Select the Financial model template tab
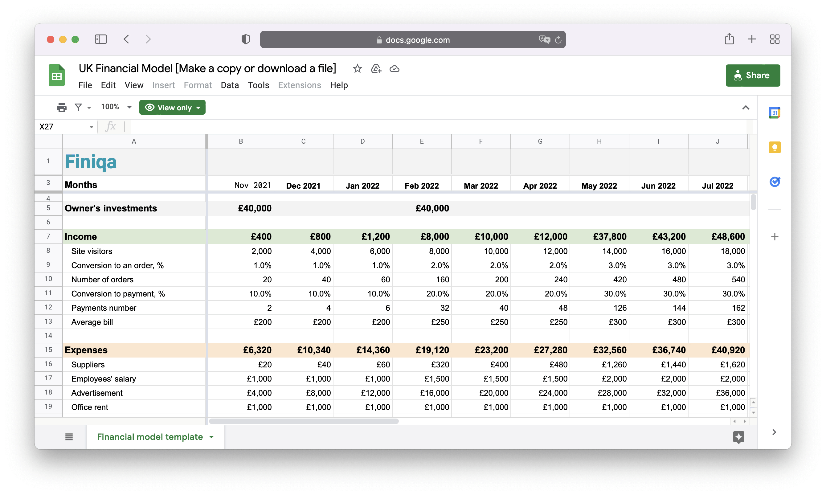The image size is (826, 495). point(150,437)
